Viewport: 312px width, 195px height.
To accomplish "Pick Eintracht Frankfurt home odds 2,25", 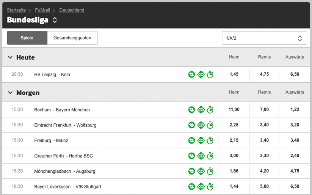I will click(234, 125).
